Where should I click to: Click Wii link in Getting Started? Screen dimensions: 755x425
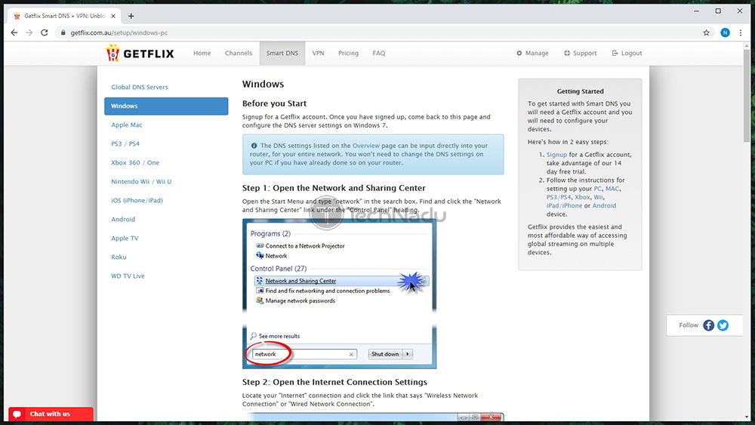pyautogui.click(x=598, y=197)
